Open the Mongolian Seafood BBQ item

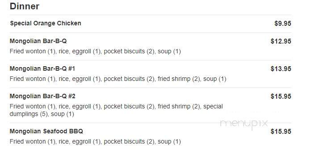point(46,131)
